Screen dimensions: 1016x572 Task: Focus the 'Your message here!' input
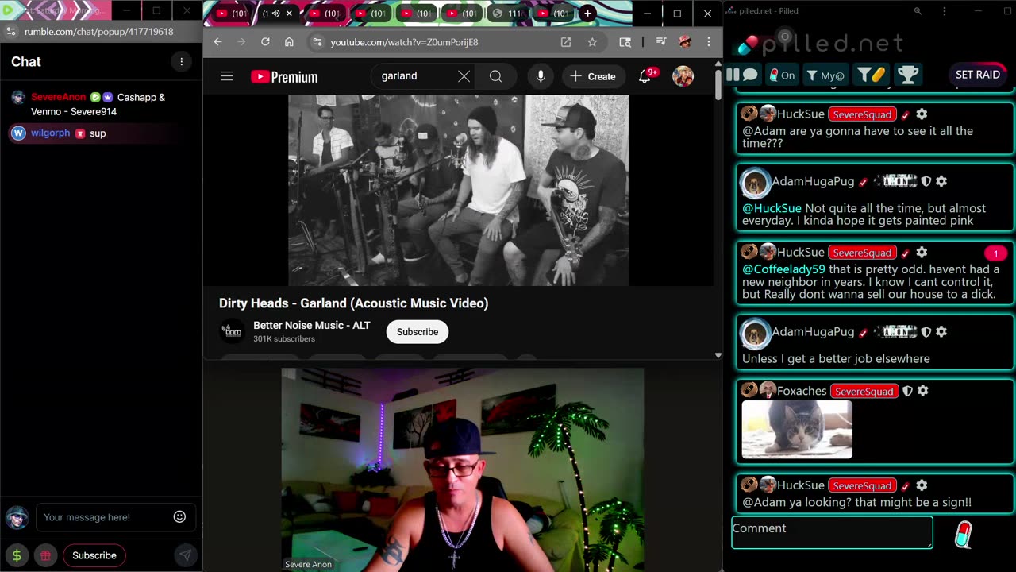[103, 517]
